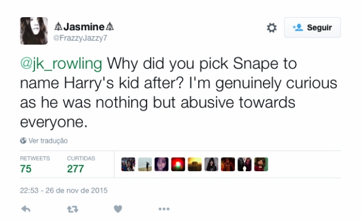Select the red glowing light avatar
This screenshot has width=362, height=221.
(178, 164)
